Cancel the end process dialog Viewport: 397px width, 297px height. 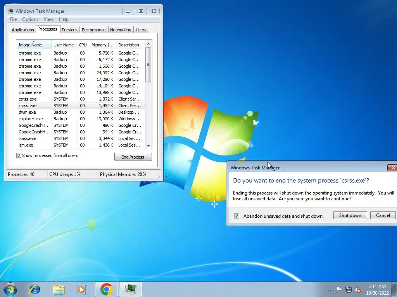383,215
